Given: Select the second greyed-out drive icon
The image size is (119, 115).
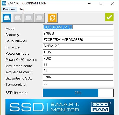Looking at the screenshot, I should (18, 18).
